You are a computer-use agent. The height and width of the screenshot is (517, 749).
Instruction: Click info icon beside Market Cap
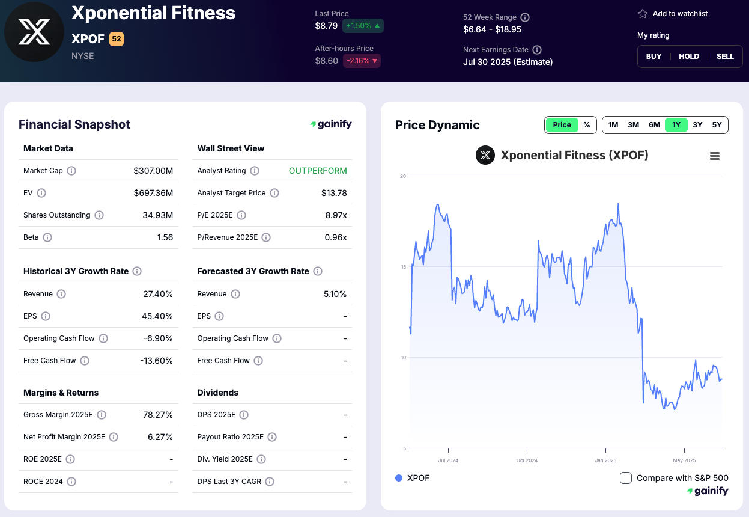[x=71, y=171]
